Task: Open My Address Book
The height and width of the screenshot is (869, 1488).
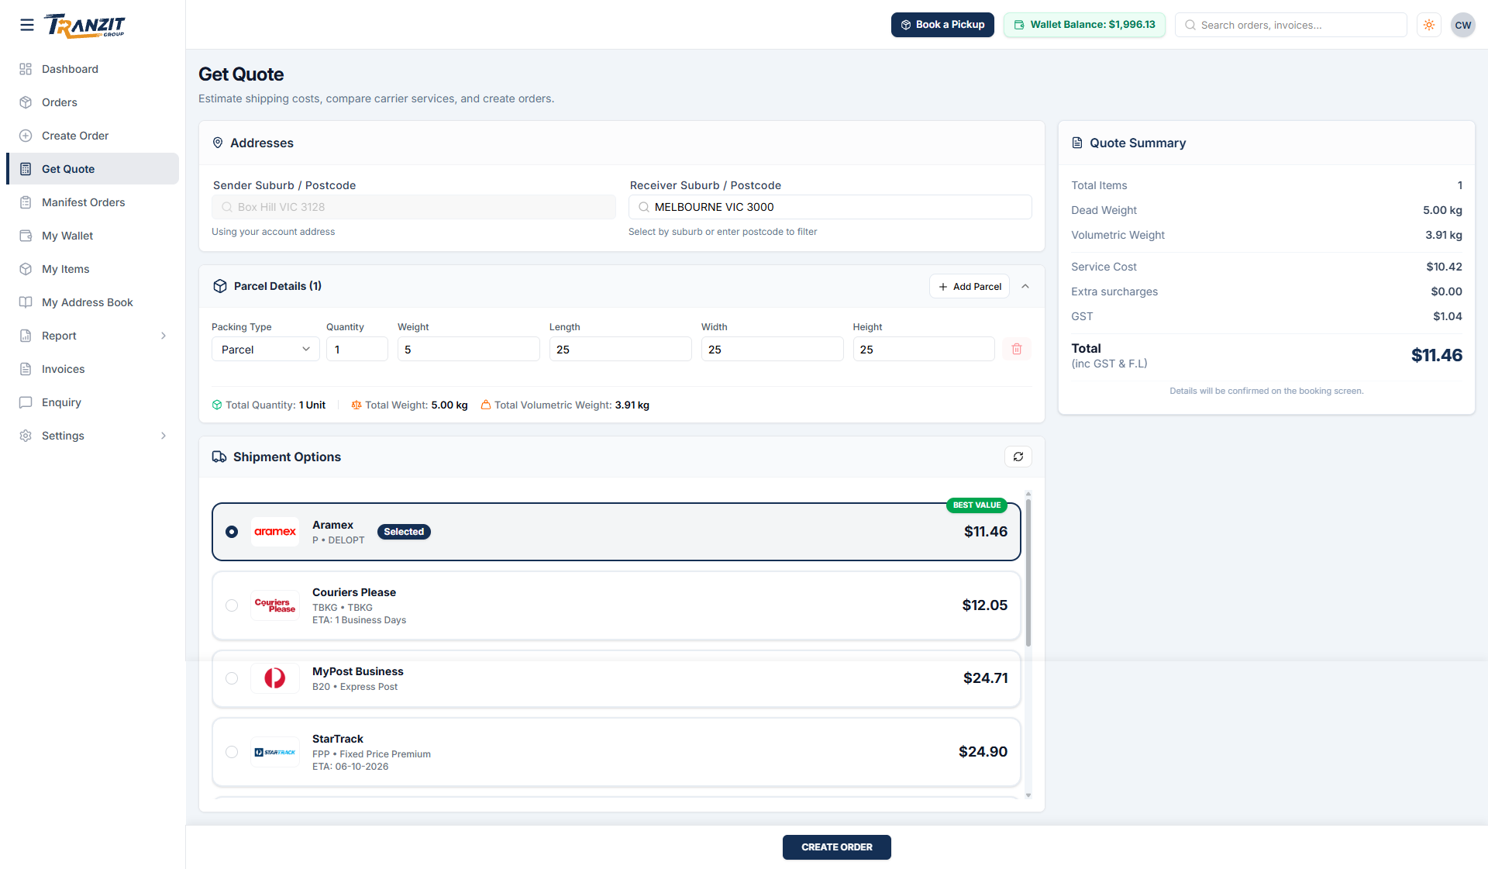Action: [x=92, y=302]
